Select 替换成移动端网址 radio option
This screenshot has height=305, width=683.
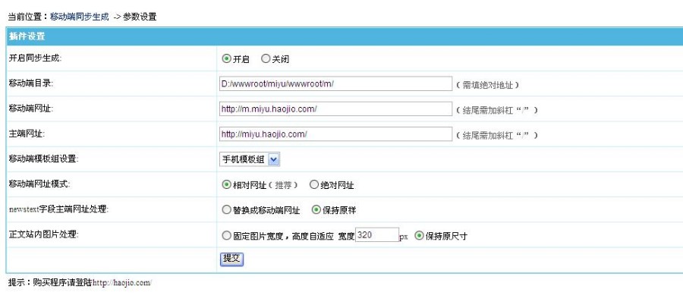click(226, 210)
